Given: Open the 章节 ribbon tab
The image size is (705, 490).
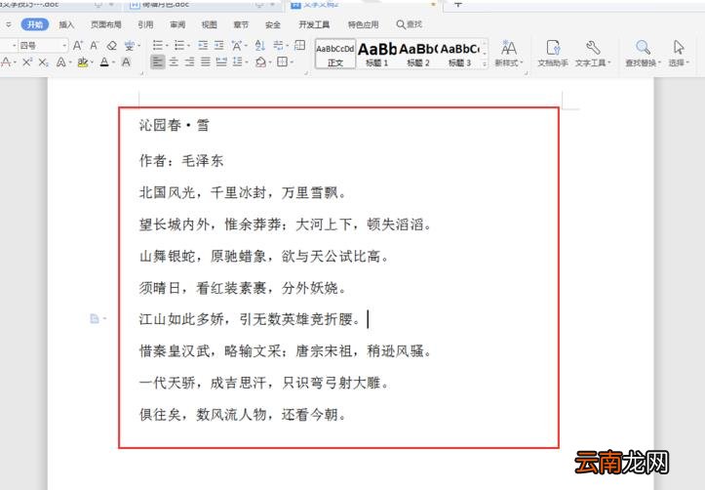Looking at the screenshot, I should click(x=241, y=24).
